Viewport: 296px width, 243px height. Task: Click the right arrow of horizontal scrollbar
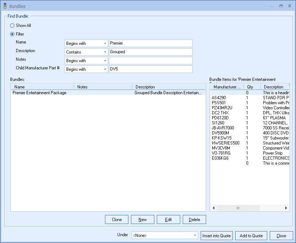click(x=286, y=208)
